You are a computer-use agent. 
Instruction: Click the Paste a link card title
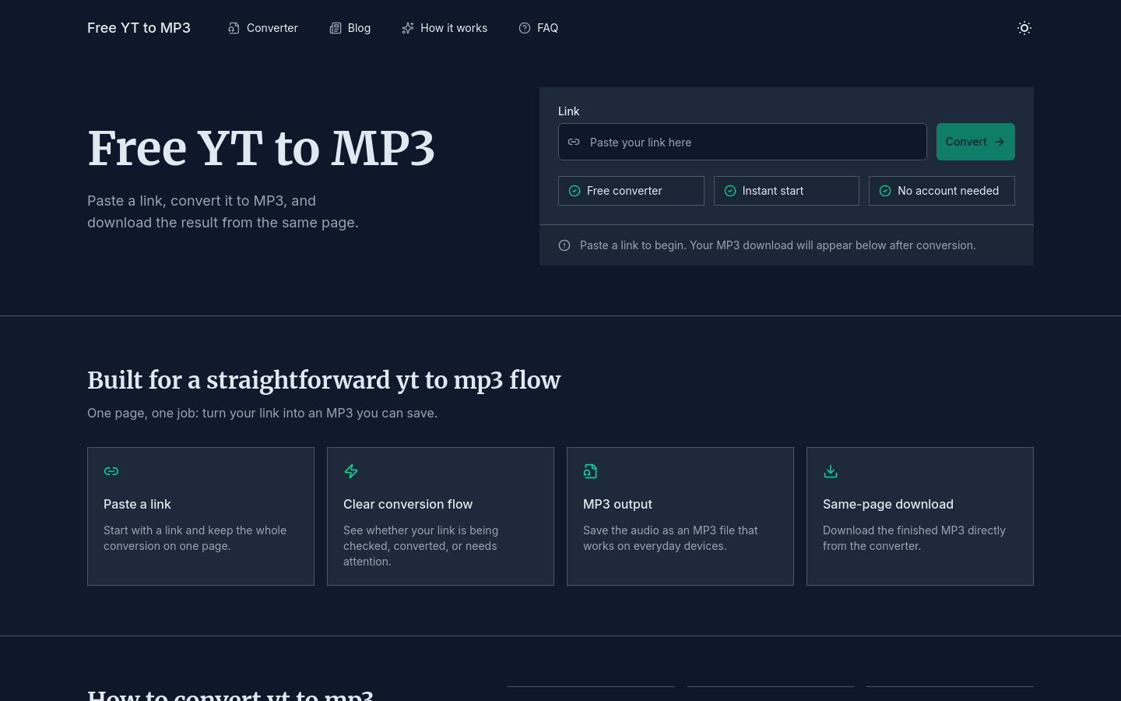137,504
